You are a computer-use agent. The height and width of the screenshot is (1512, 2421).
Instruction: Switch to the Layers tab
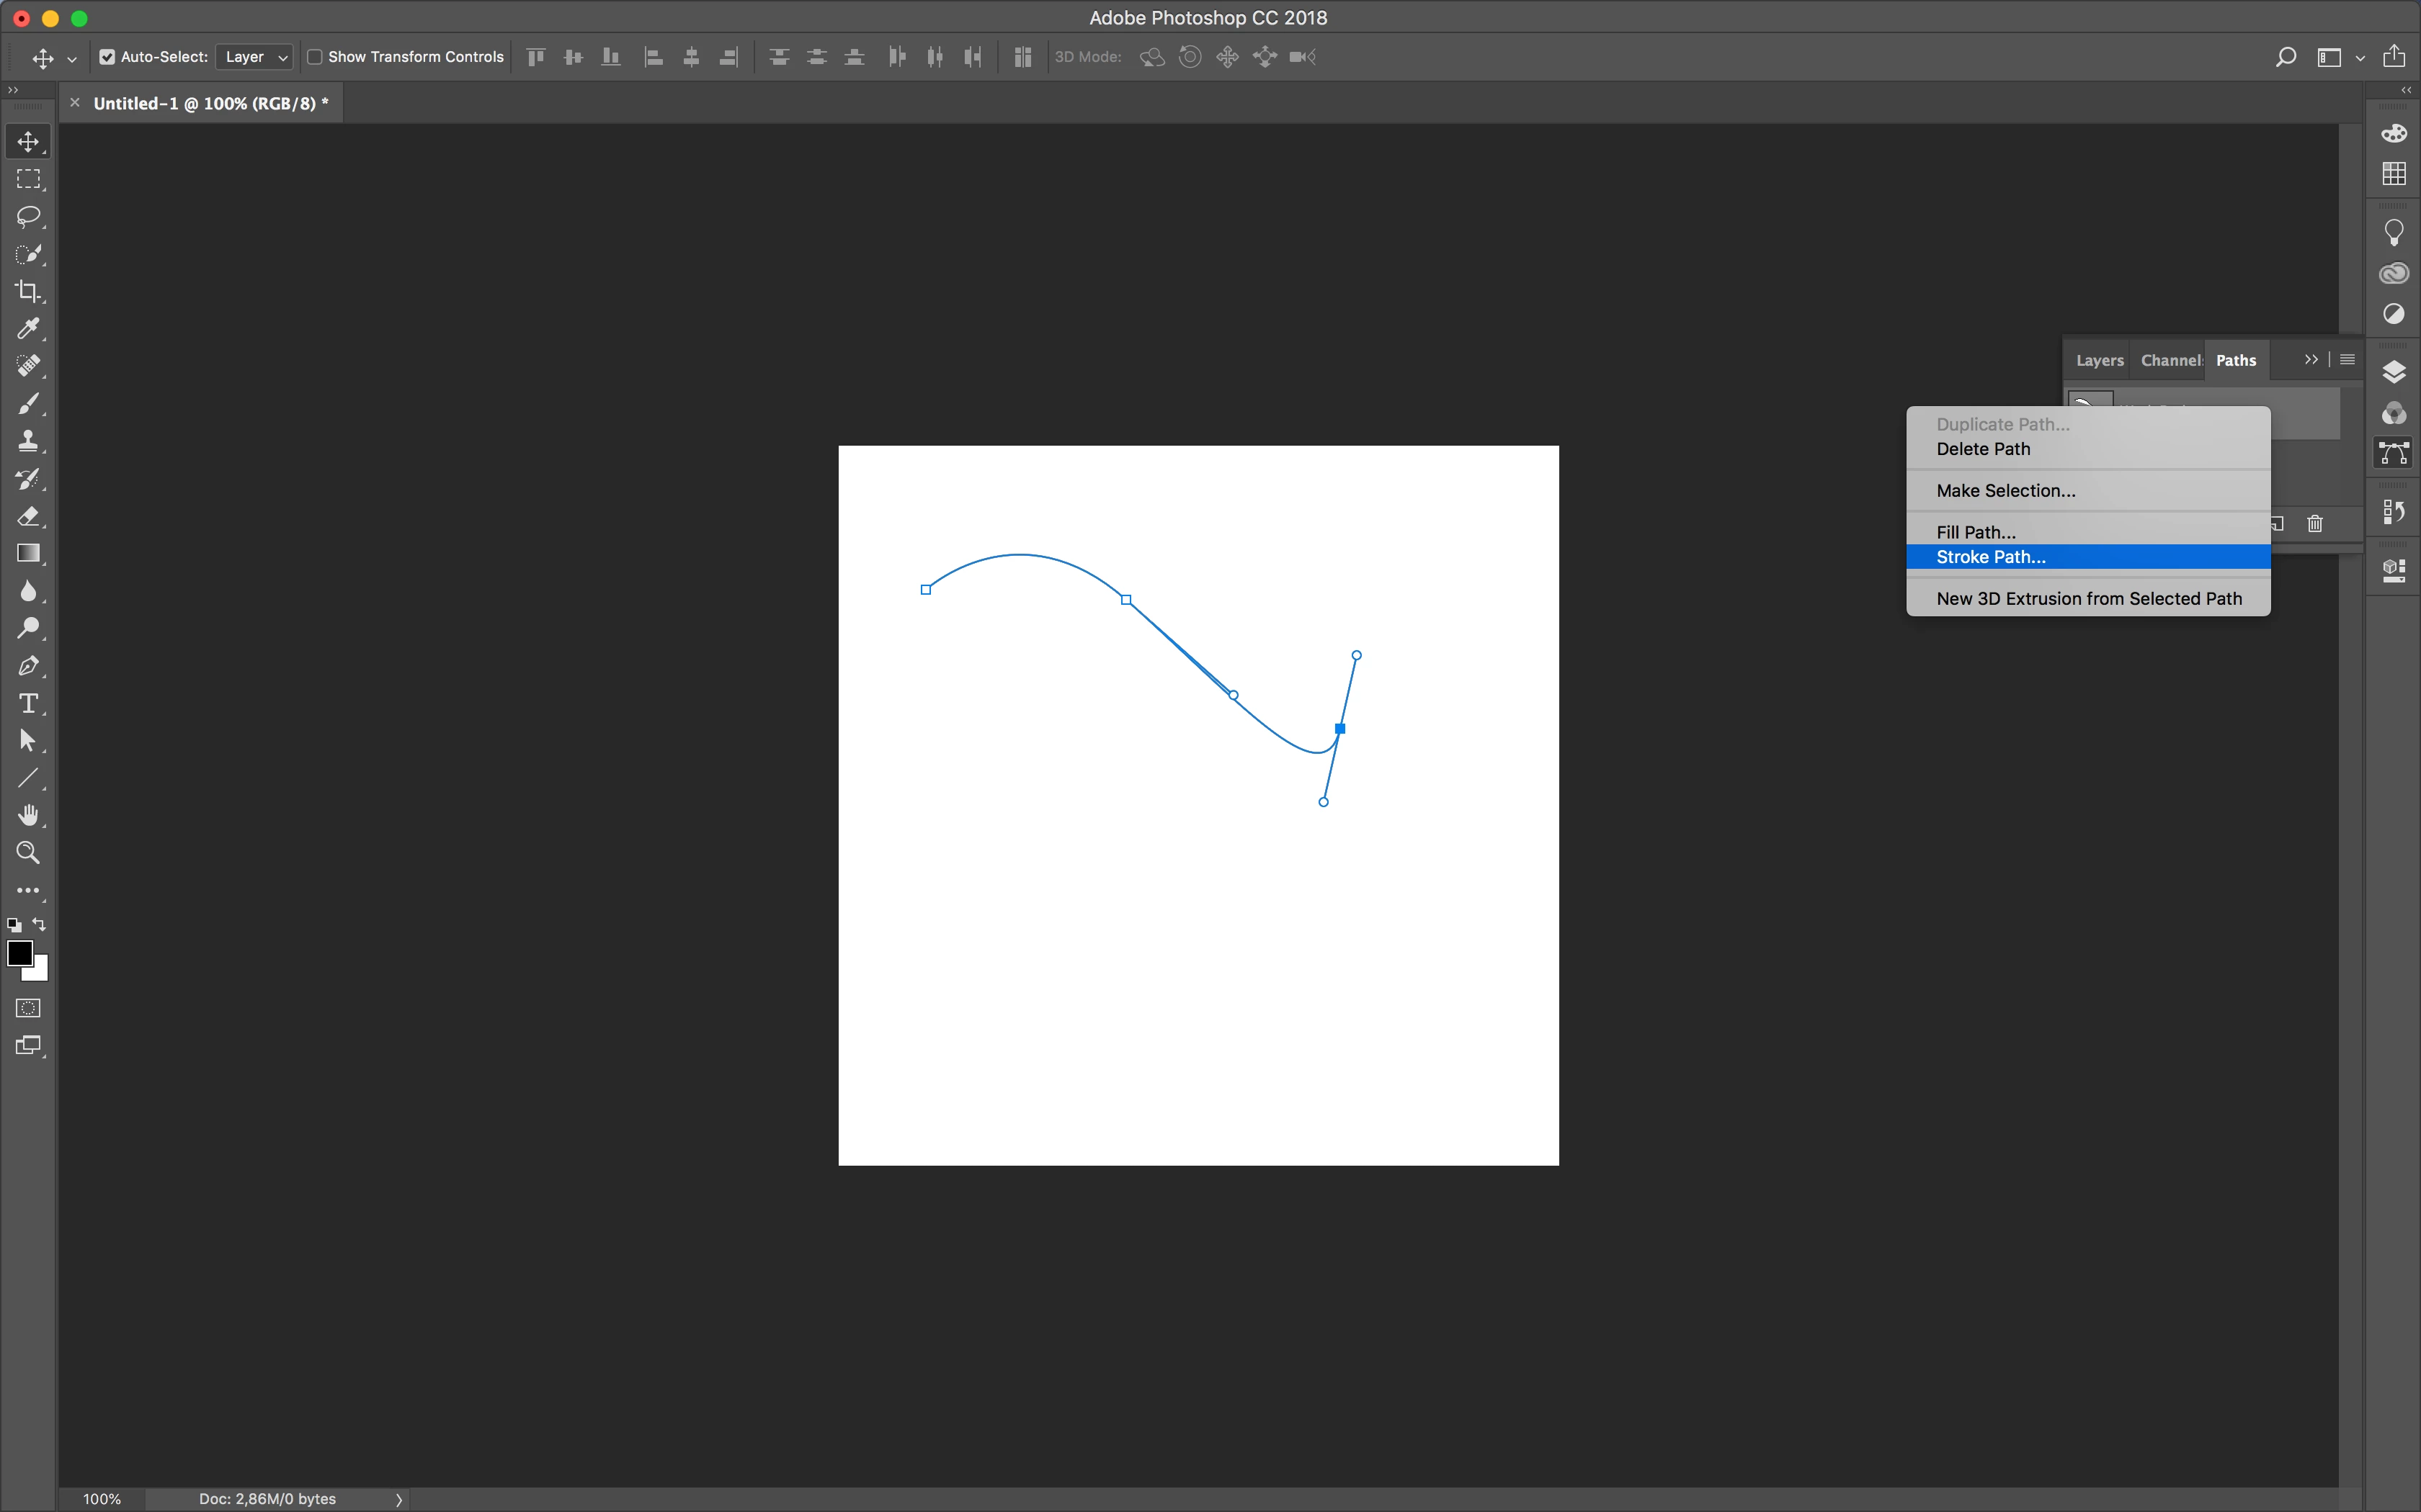(x=2099, y=360)
